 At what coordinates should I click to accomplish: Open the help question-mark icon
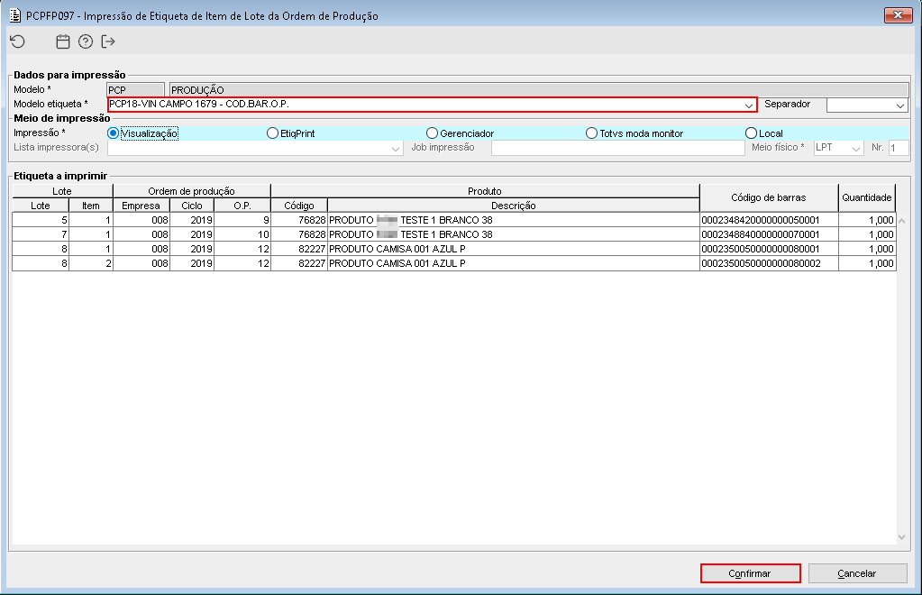pos(86,41)
